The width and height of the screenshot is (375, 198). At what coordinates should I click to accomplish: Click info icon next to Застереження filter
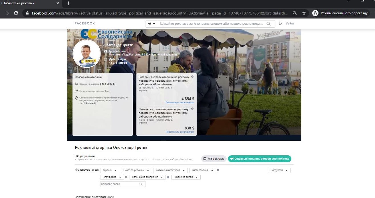(218, 170)
